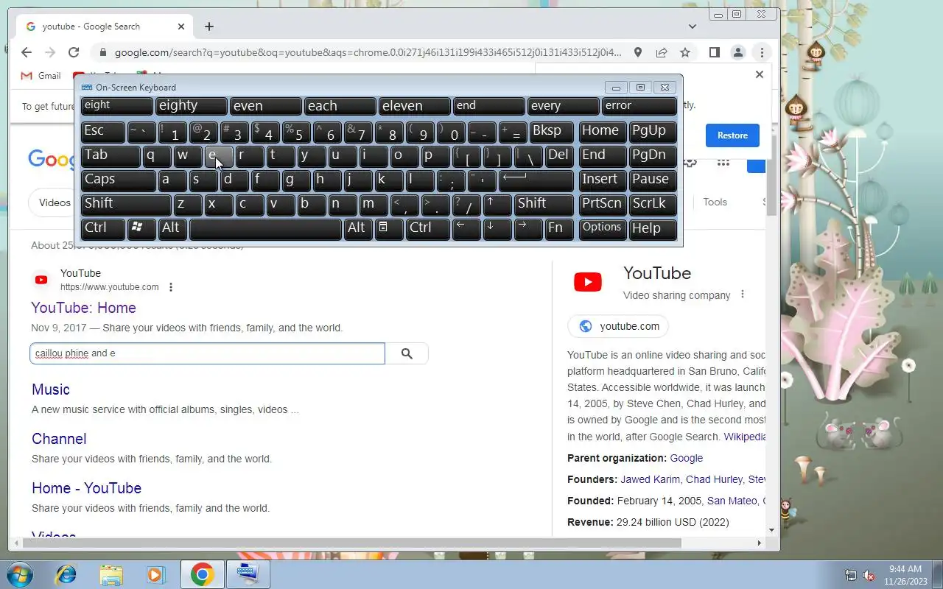Click the PrtScn key
The image size is (943, 589).
603,204
